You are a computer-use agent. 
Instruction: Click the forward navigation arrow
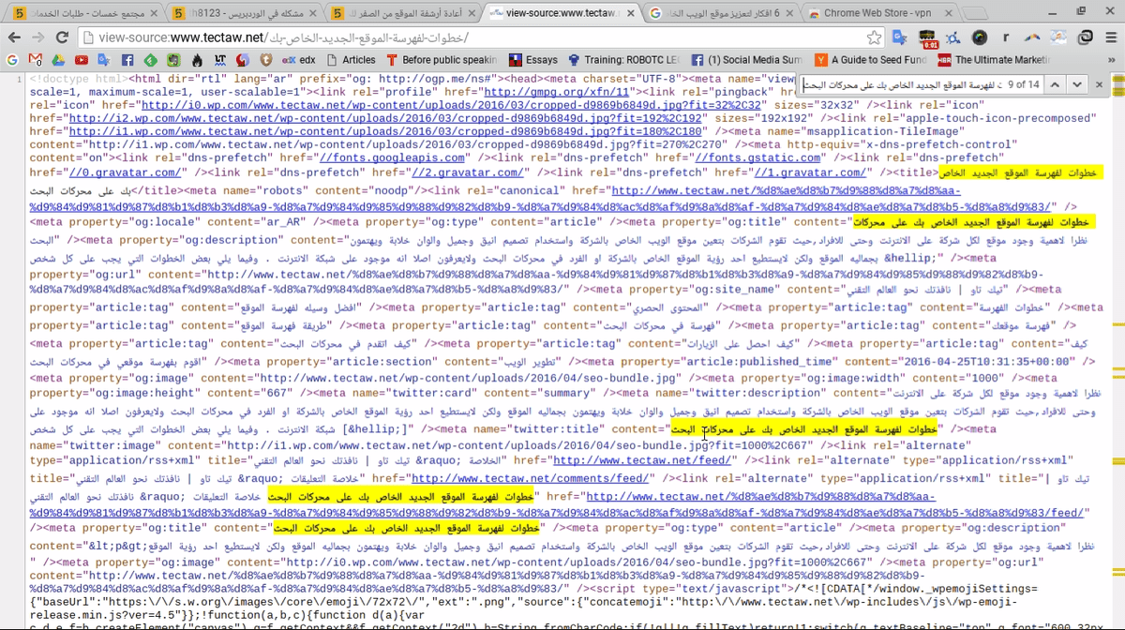[x=38, y=38]
